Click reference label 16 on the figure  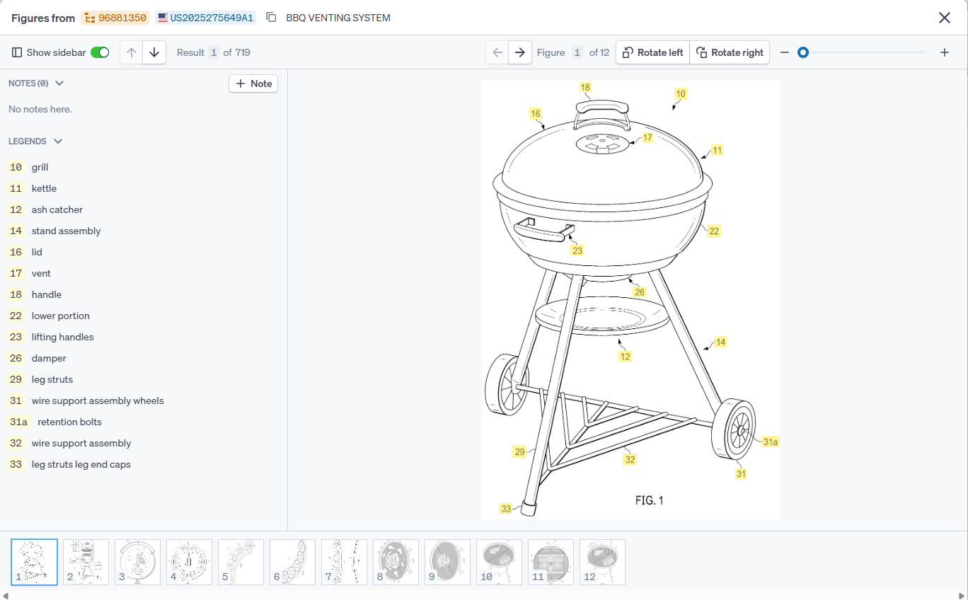pyautogui.click(x=536, y=113)
